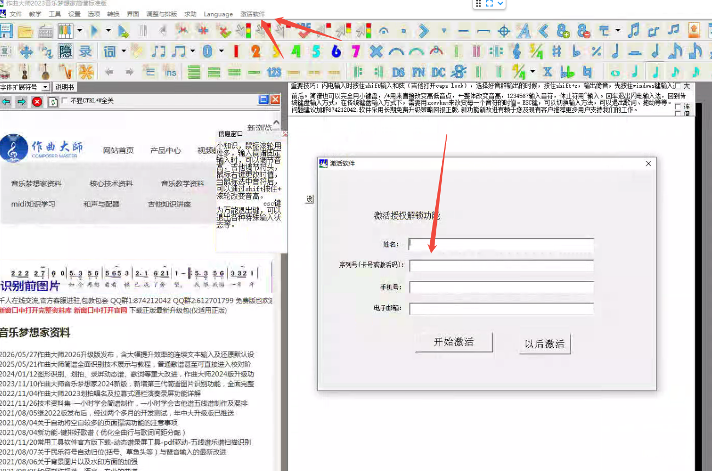Open the 网站首页 link
The image size is (712, 471).
coord(118,151)
